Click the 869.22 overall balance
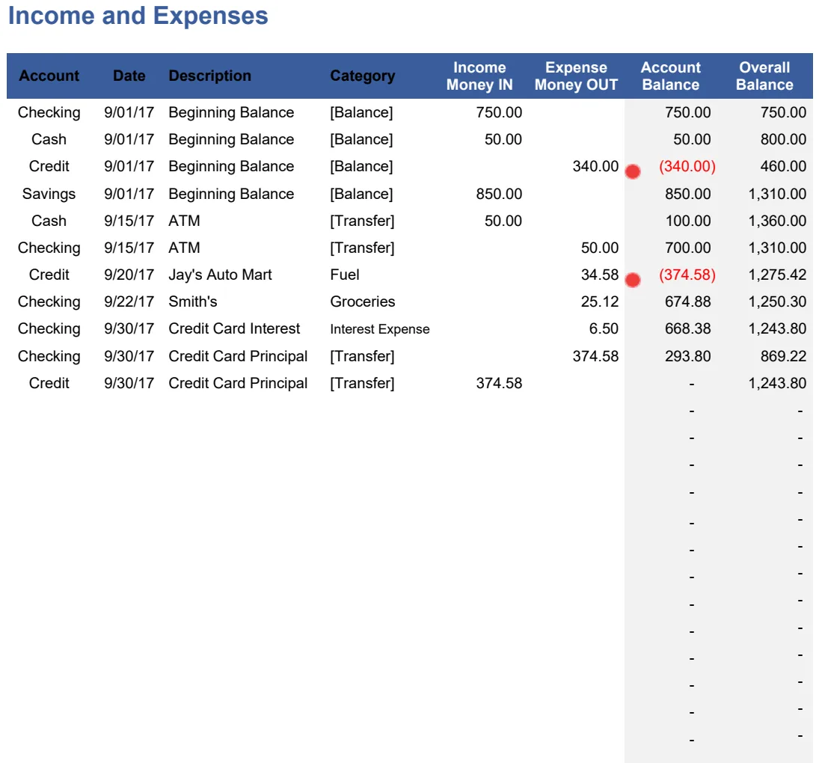 784,356
